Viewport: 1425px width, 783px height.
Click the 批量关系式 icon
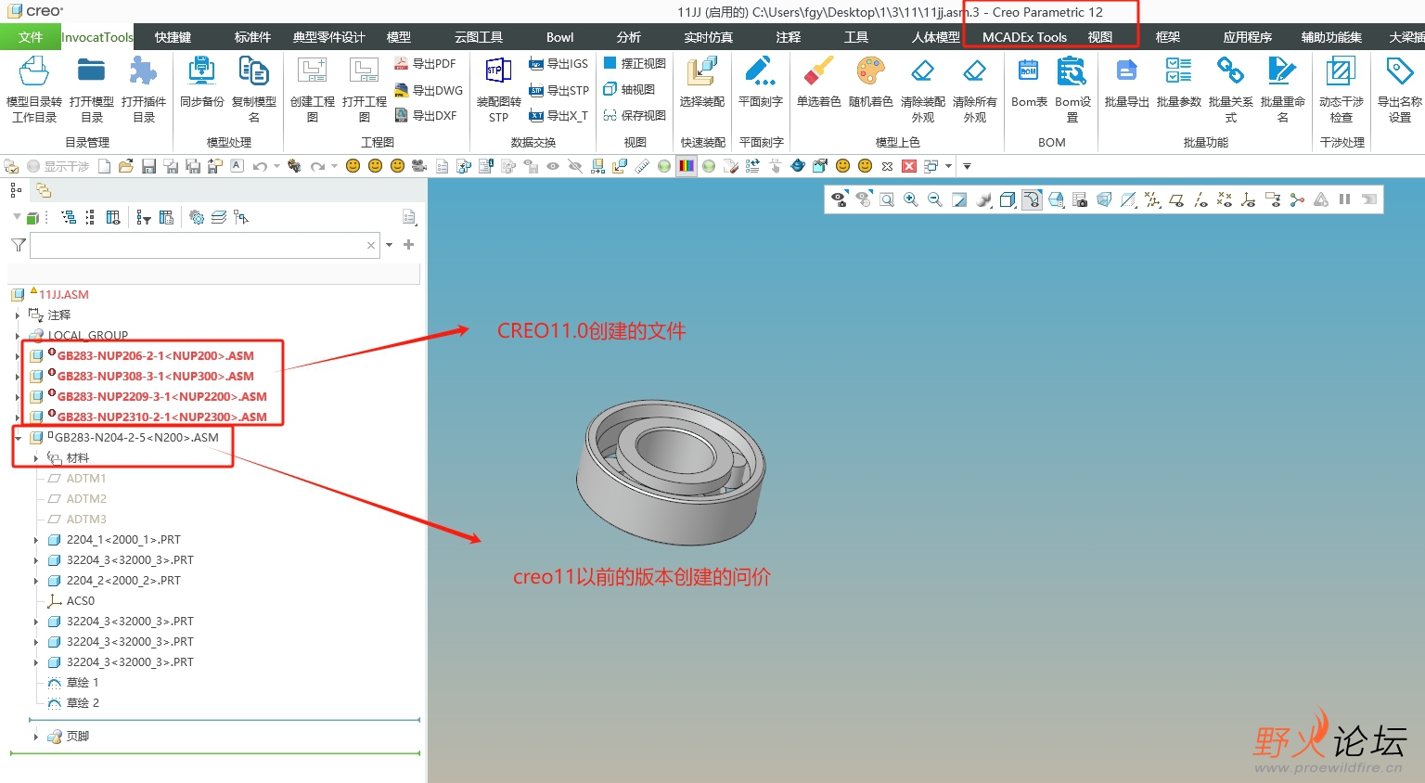[1230, 71]
